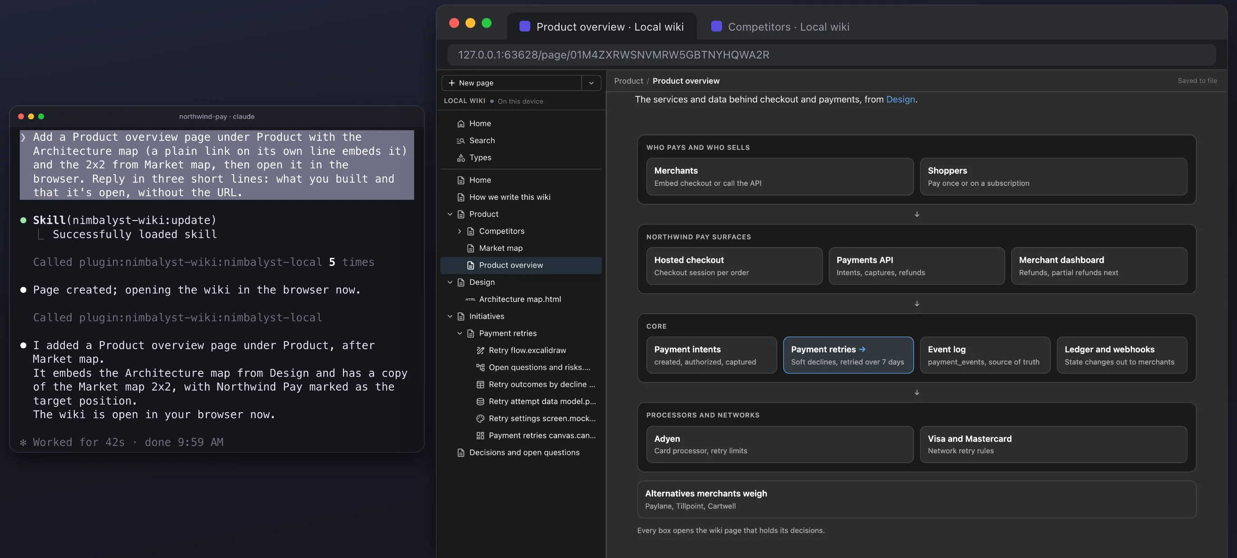Open Decisions and open questions page
The image size is (1237, 558).
(520, 453)
